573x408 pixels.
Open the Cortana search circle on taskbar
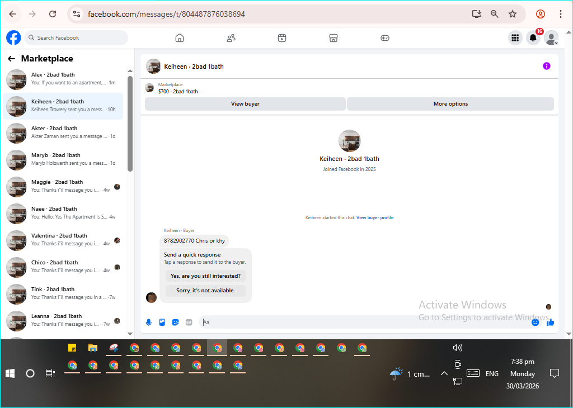[30, 373]
